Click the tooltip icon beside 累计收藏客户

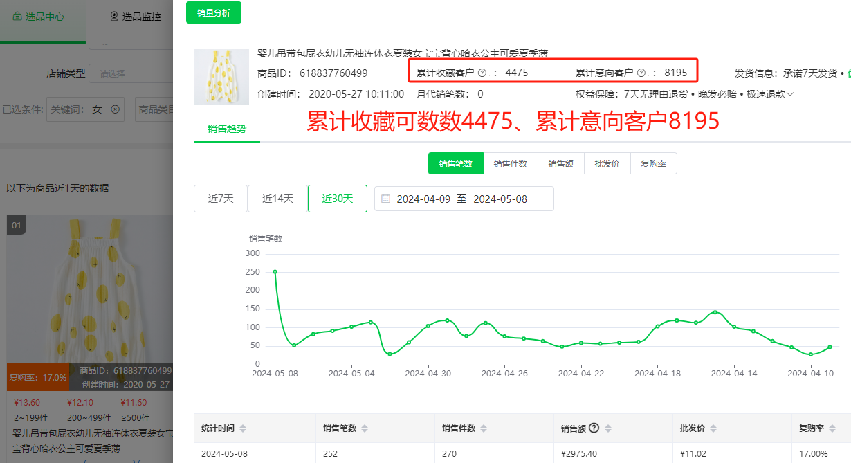(482, 71)
